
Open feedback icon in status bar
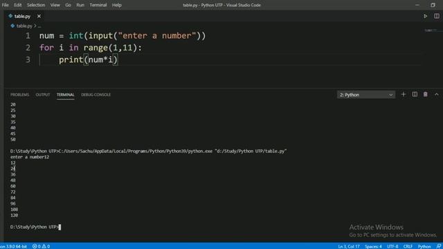pyautogui.click(x=438, y=246)
